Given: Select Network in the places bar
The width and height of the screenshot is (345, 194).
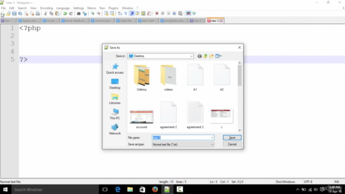Looking at the screenshot, I should [115, 129].
